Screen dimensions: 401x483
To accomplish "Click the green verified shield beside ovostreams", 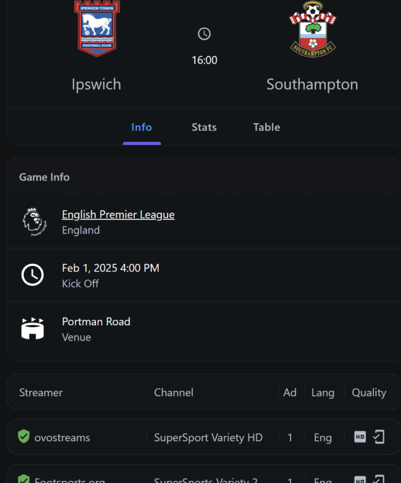I will [24, 437].
